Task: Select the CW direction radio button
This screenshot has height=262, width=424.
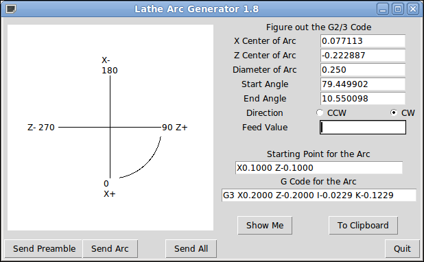Action: [x=394, y=112]
